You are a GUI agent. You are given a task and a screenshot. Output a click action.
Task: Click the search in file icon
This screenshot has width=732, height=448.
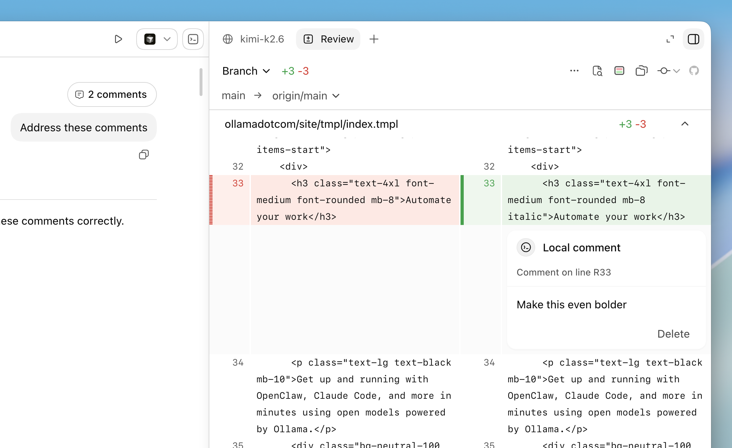coord(597,71)
